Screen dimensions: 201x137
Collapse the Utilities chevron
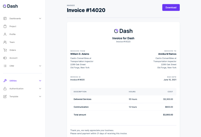[40, 81]
